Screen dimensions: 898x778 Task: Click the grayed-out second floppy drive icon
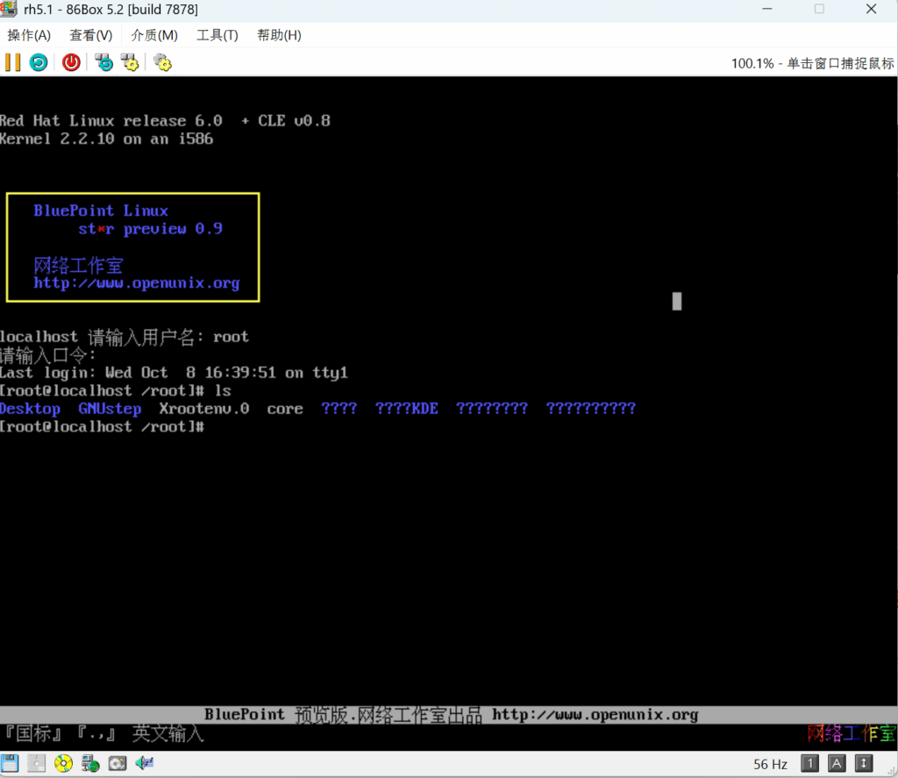coord(37,763)
